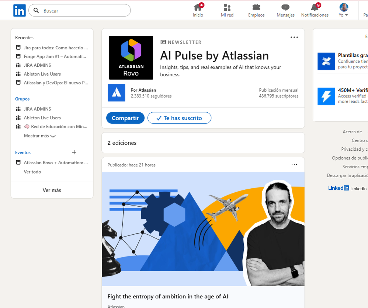Click the LinkedIn logo
This screenshot has height=308, width=368.
click(x=20, y=11)
